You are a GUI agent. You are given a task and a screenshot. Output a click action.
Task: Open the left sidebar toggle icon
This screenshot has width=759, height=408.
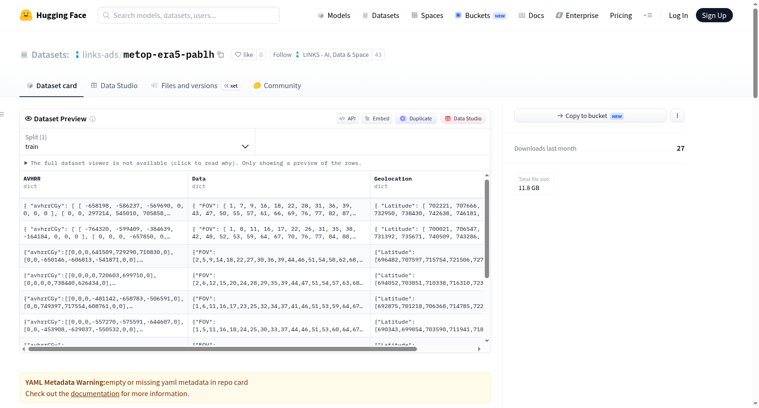2,114
